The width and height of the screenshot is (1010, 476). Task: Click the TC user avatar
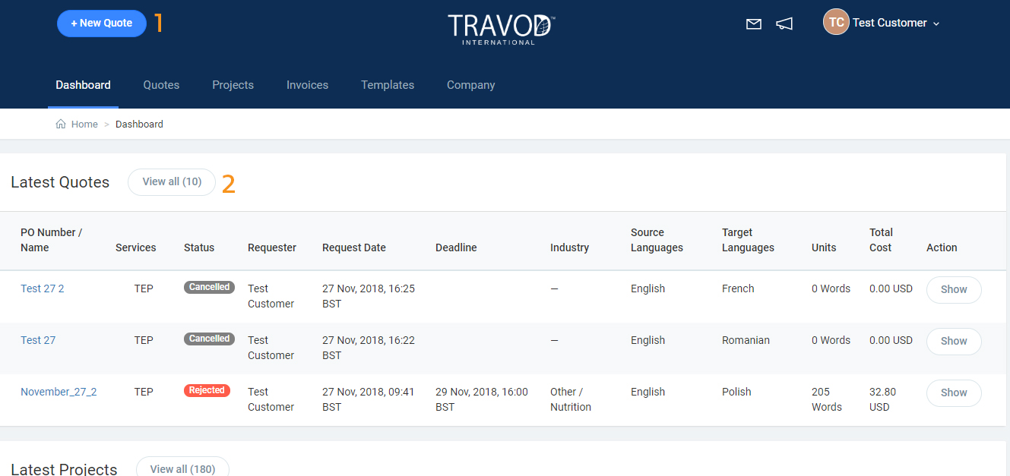(x=835, y=23)
